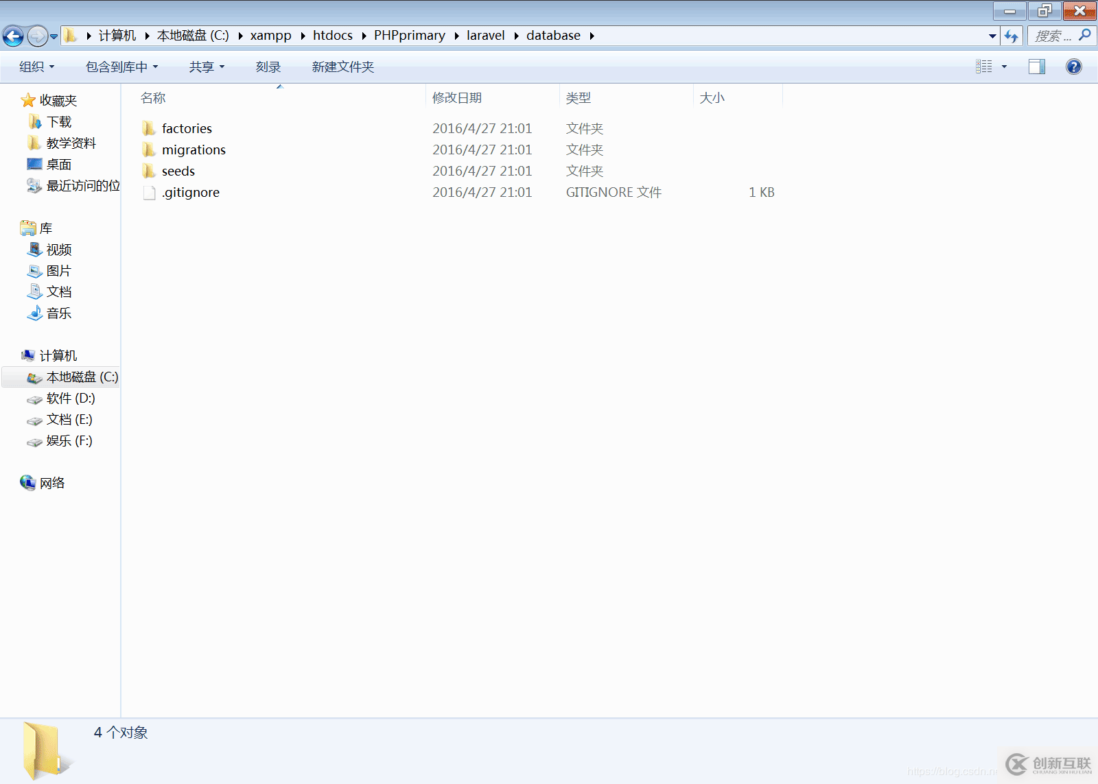
Task: Click the seeds file name
Action: point(178,171)
